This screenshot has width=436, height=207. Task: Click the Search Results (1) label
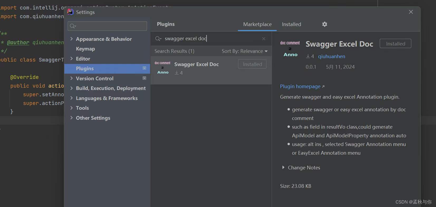(x=174, y=51)
